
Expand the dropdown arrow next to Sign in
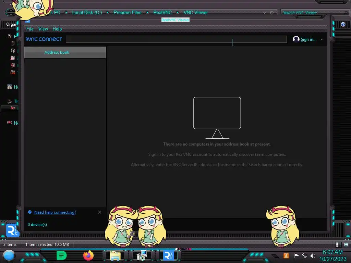(x=322, y=39)
